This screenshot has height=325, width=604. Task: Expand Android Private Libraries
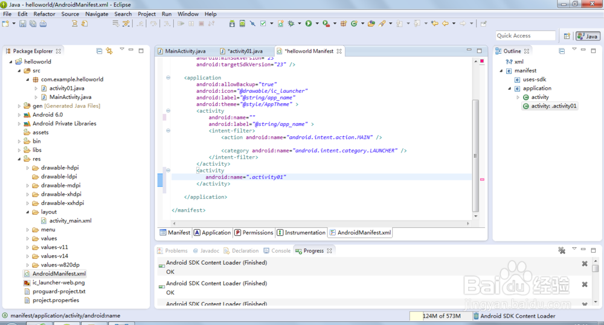coord(19,124)
